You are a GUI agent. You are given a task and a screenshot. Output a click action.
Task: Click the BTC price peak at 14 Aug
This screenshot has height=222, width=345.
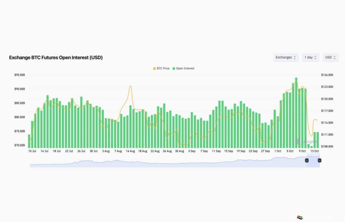(130, 86)
